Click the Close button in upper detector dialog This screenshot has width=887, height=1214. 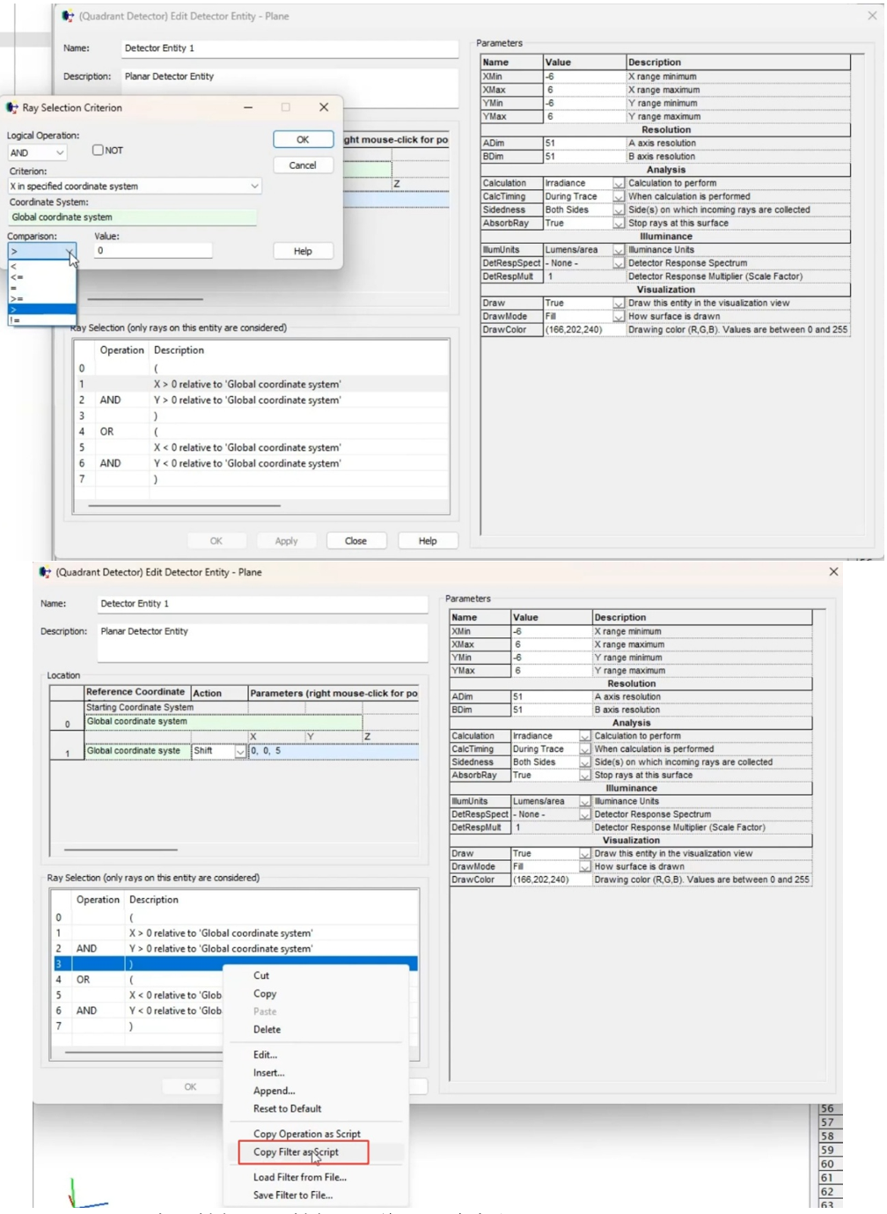(x=356, y=541)
